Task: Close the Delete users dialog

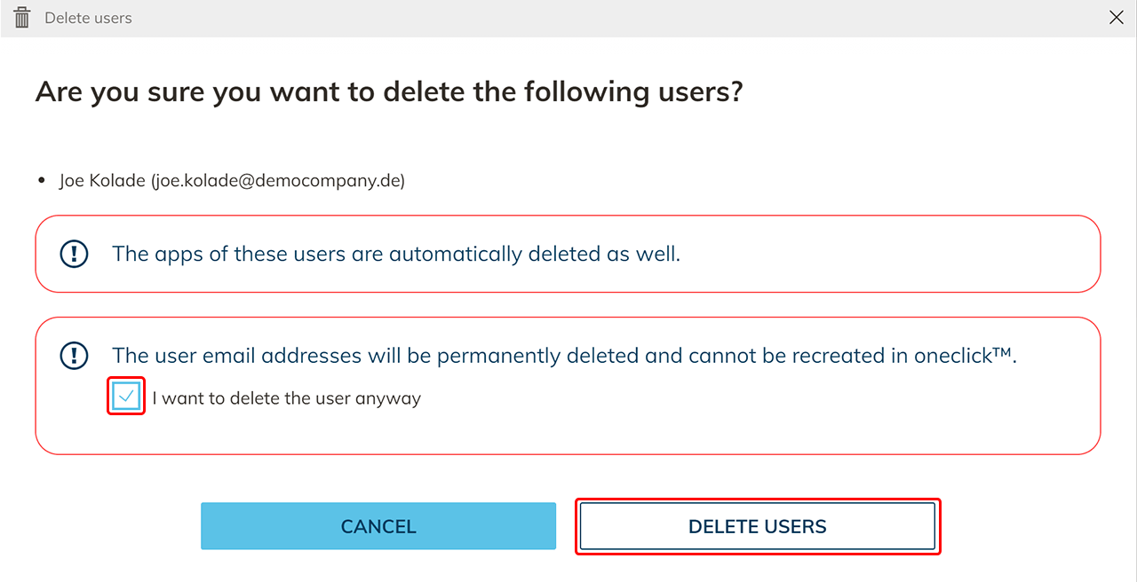Action: 1117,18
